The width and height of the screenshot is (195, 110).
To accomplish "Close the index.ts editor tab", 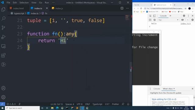I will pos(47,8).
